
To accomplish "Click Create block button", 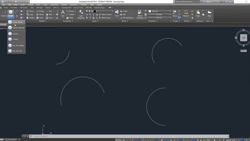I will [x=124, y=11].
